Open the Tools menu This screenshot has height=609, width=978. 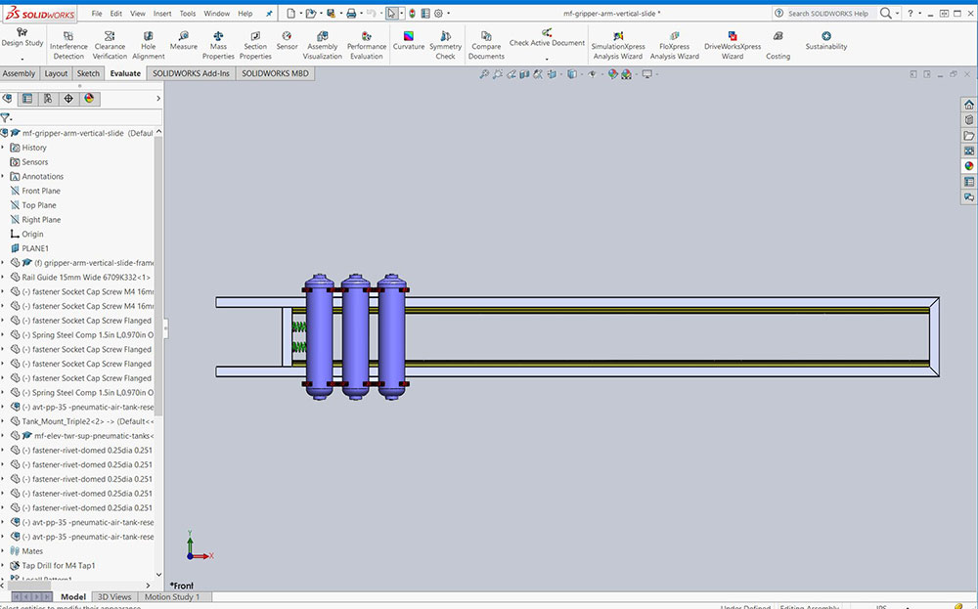[188, 14]
